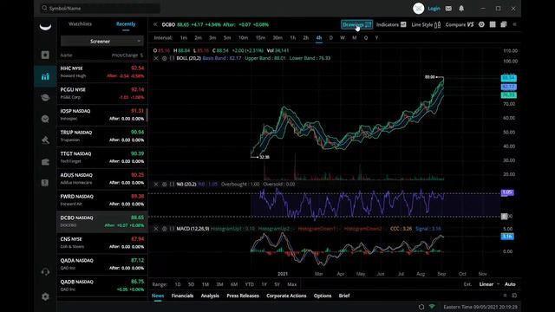
Task: Select the W weekly interval
Action: coord(343,37)
